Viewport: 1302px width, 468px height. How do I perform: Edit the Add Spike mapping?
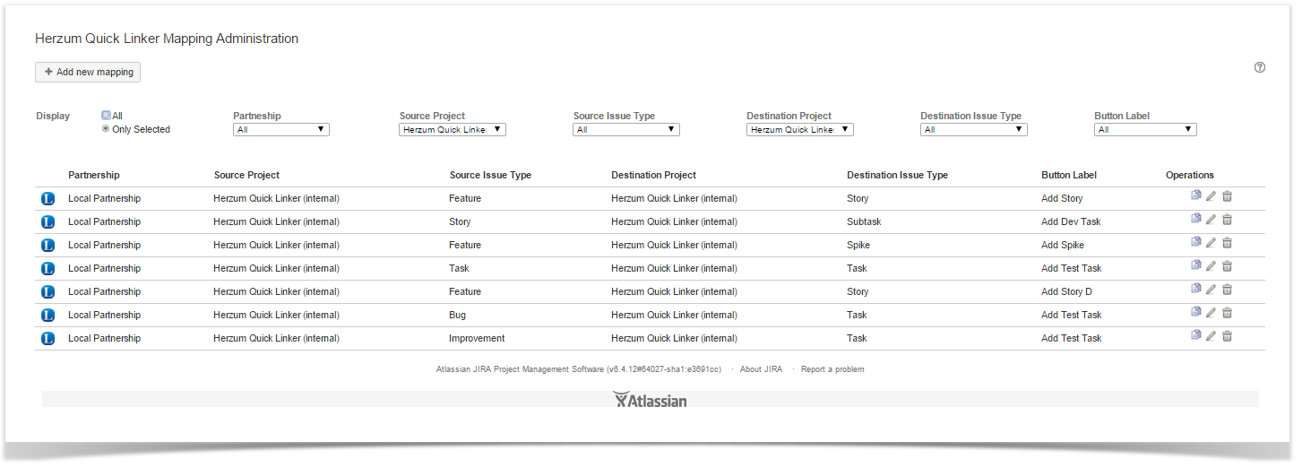click(1211, 243)
